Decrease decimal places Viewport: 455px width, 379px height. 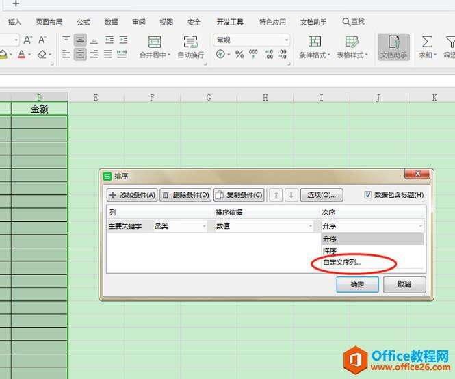[x=283, y=54]
